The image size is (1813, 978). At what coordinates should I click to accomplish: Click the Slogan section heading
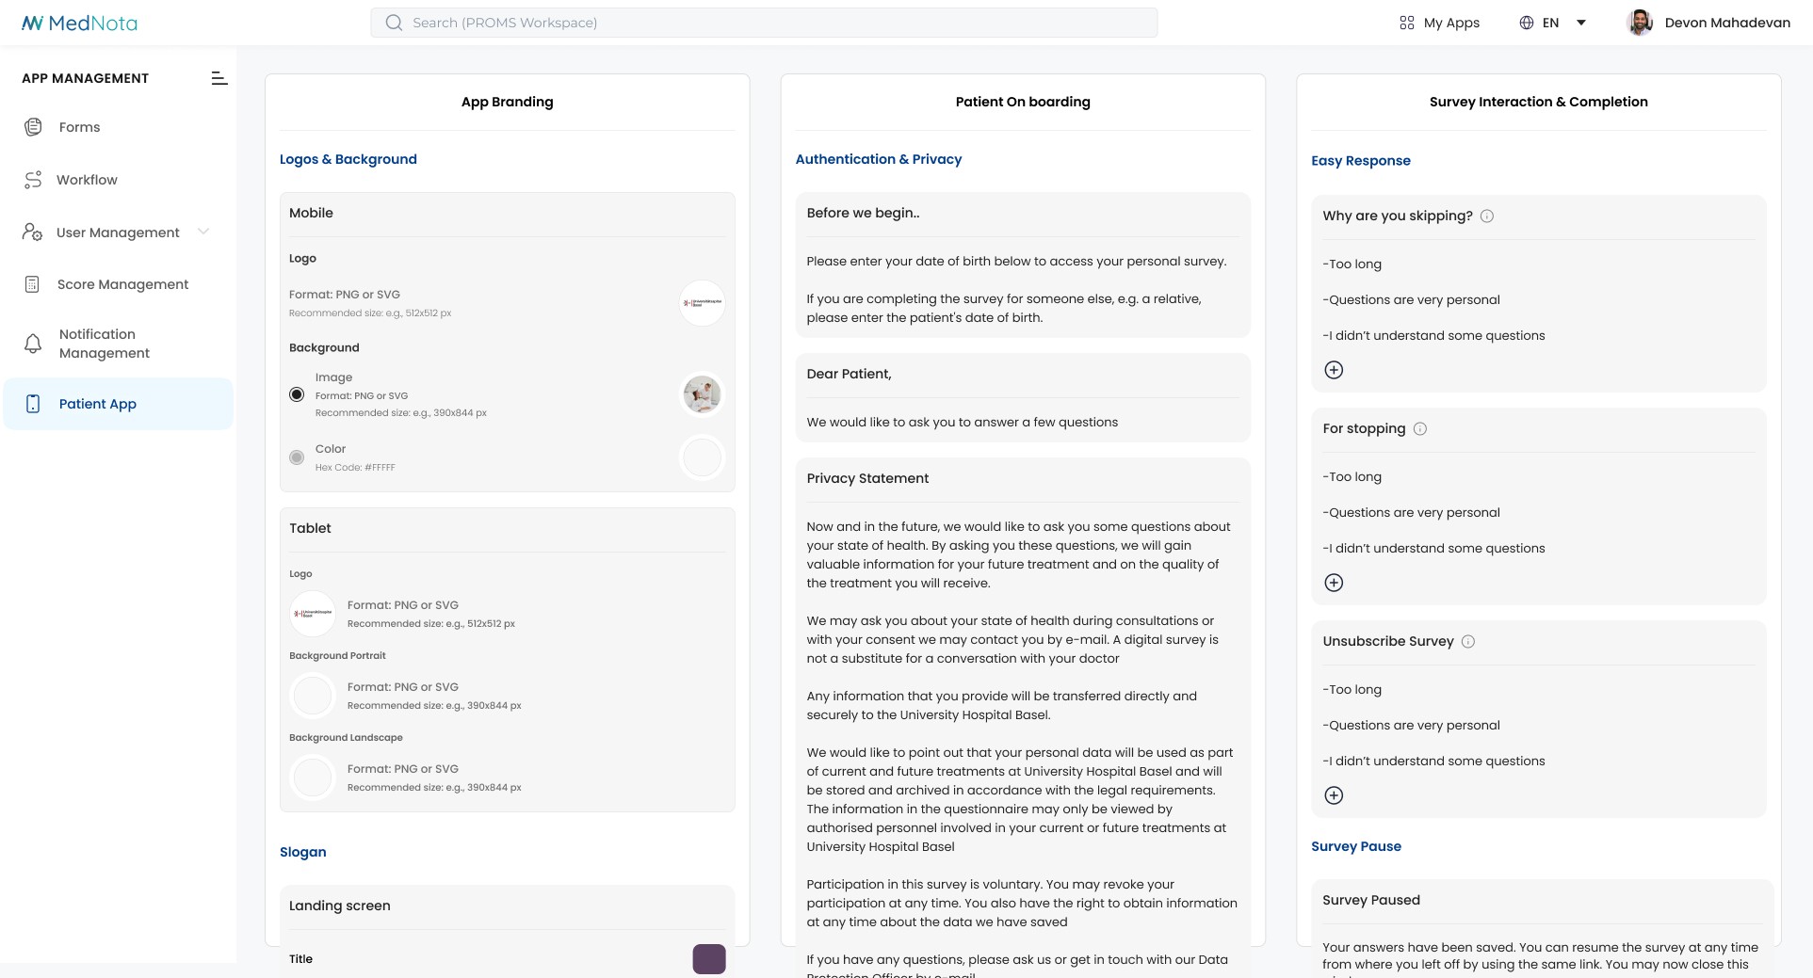(x=303, y=852)
